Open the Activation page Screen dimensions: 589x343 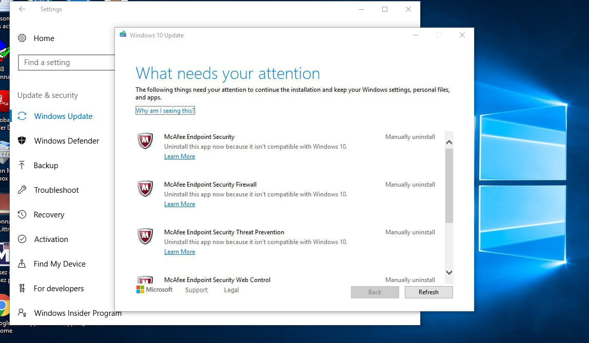tap(51, 239)
